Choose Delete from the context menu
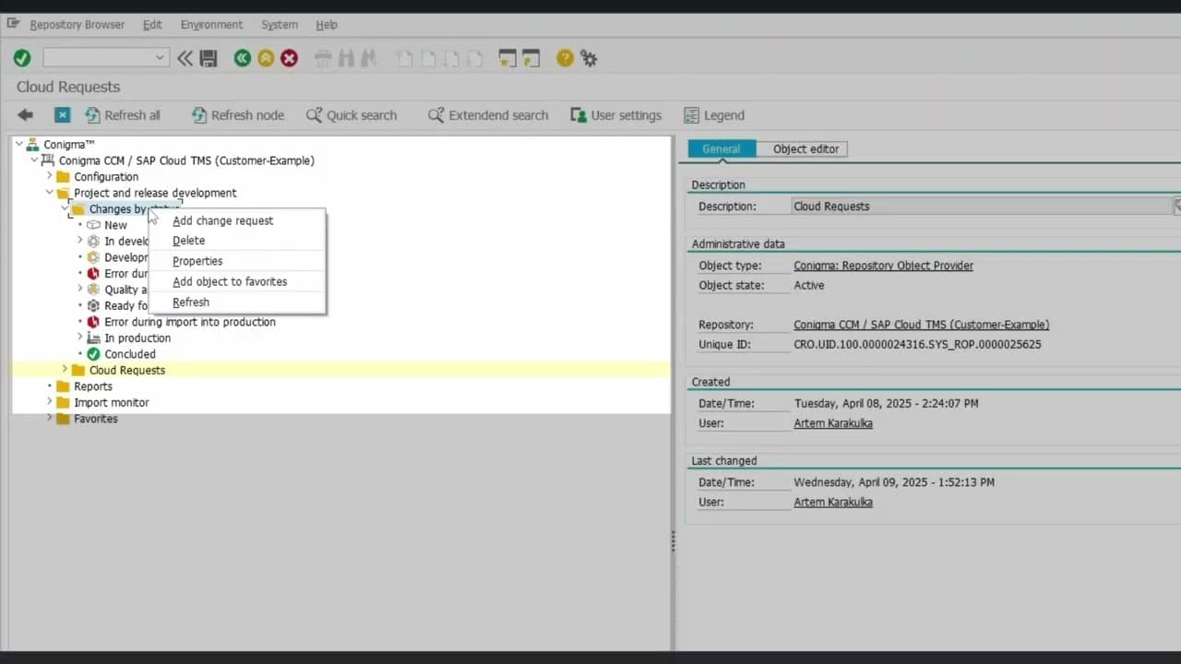 pos(237,241)
